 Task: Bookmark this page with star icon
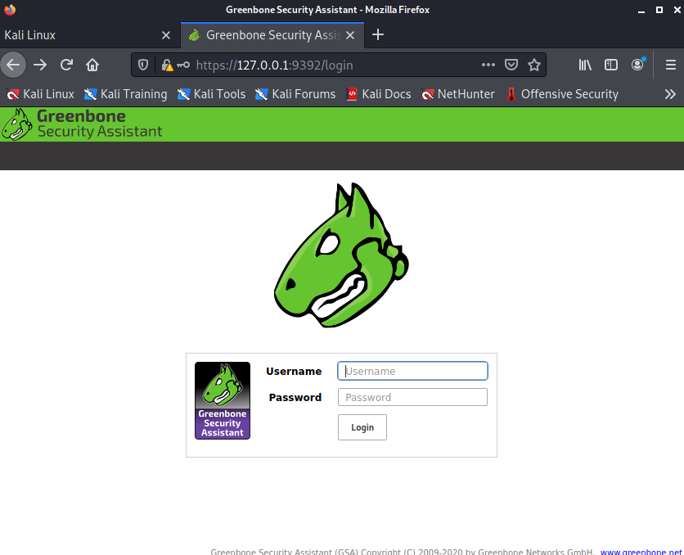534,65
